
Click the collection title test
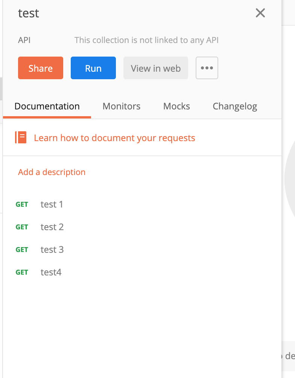click(28, 13)
